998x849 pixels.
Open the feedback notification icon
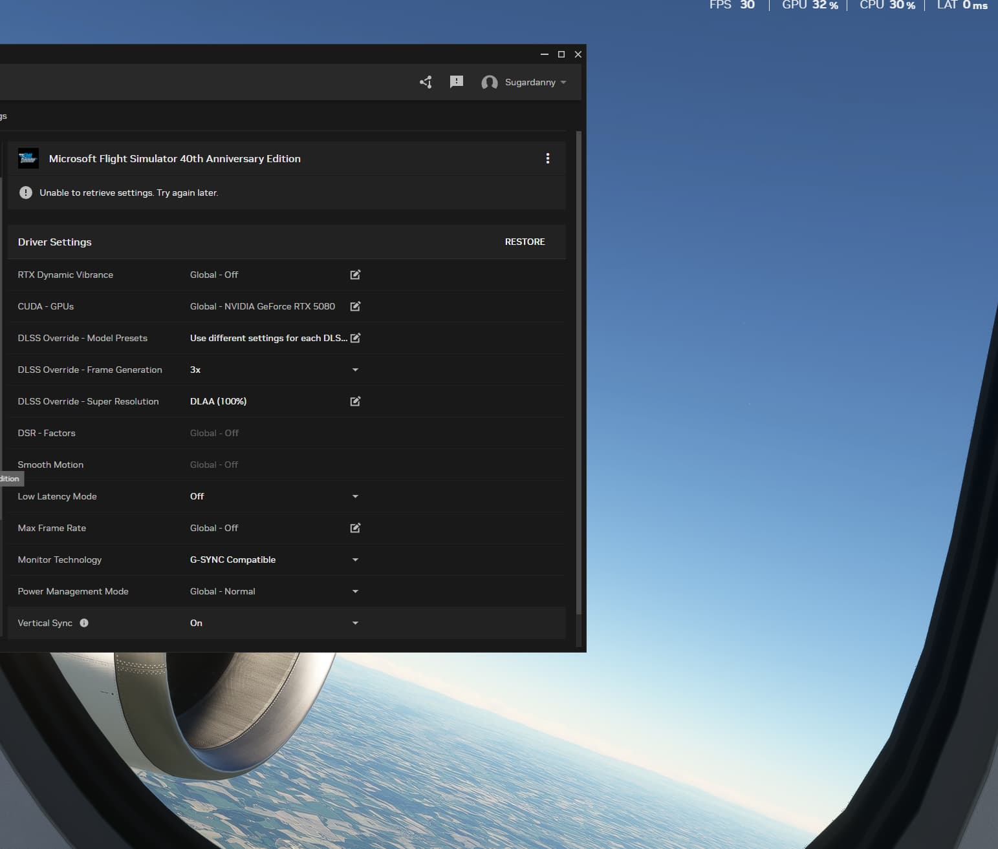point(457,82)
